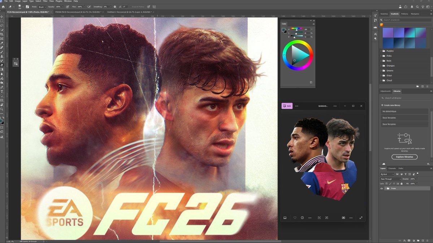This screenshot has width=433, height=243.
Task: Select the Crop tool
Action: 2,34
